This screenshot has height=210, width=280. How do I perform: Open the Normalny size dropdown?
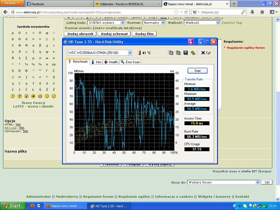(154, 23)
